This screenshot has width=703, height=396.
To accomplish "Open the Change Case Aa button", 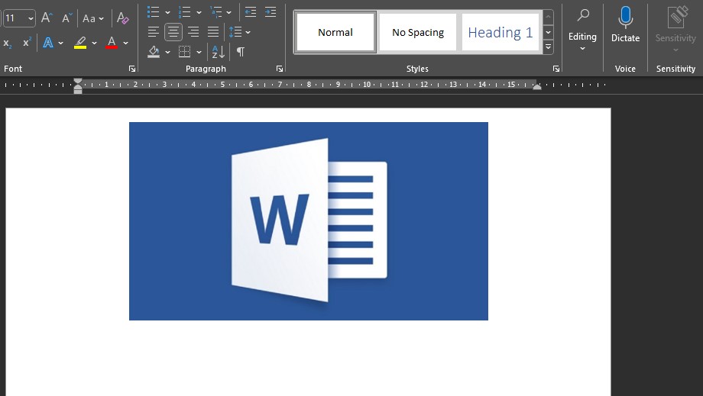I will 89,18.
